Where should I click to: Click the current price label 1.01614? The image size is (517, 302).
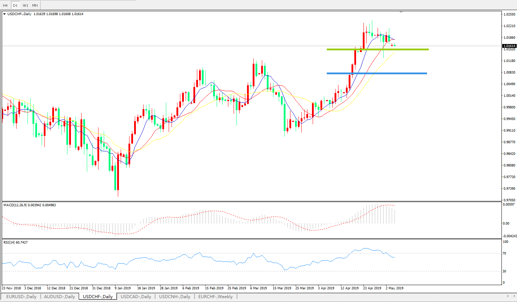pos(509,46)
